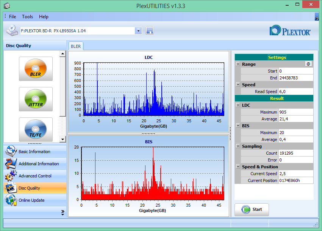Click the Disc Quality pane header

(x=35, y=46)
